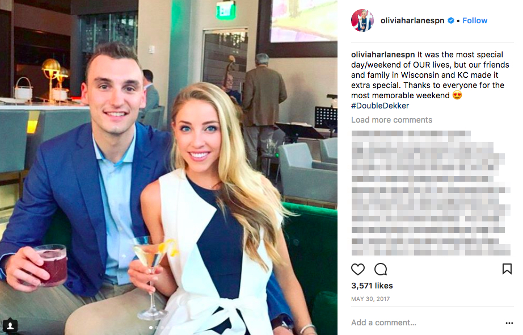Image resolution: width=523 pixels, height=335 pixels.
Task: Select the first carousel dot indicator
Action: click(151, 328)
